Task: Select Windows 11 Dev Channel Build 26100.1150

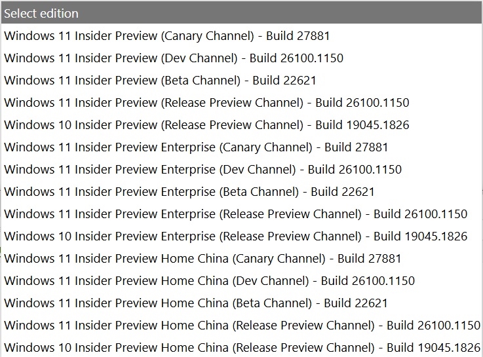Action: coord(241,58)
